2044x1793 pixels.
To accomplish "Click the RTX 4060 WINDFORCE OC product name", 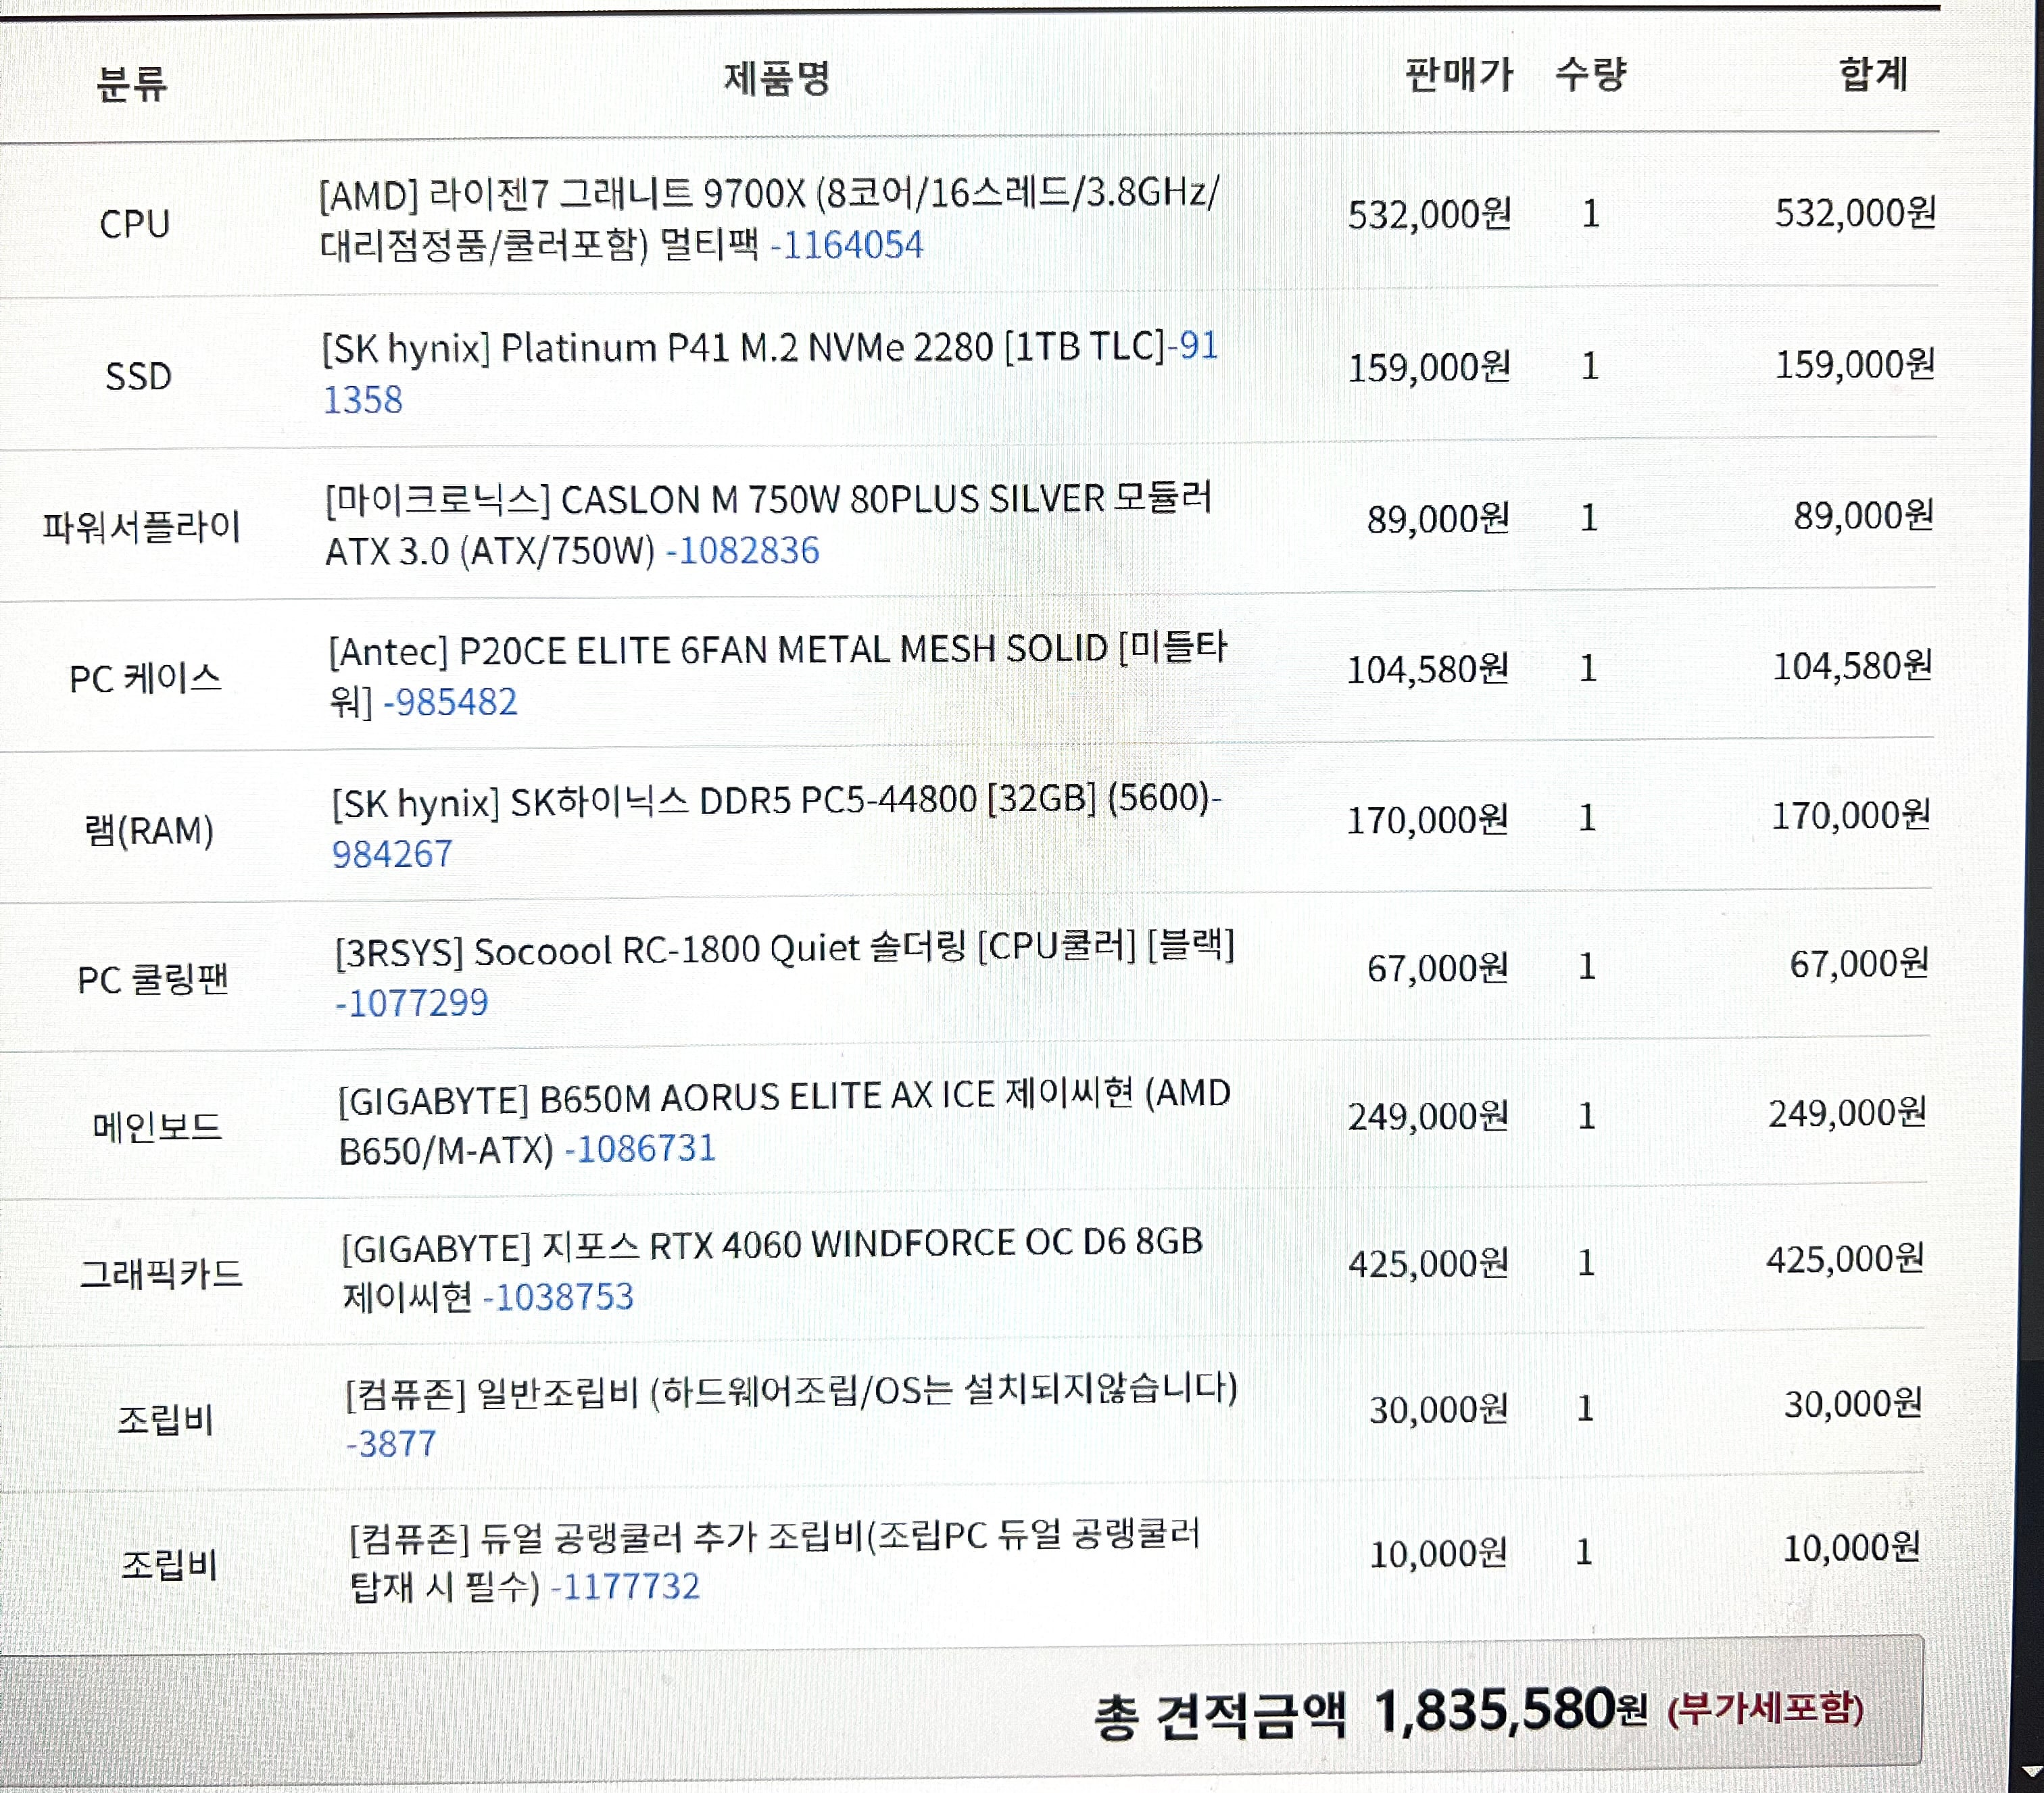I will coord(772,1271).
